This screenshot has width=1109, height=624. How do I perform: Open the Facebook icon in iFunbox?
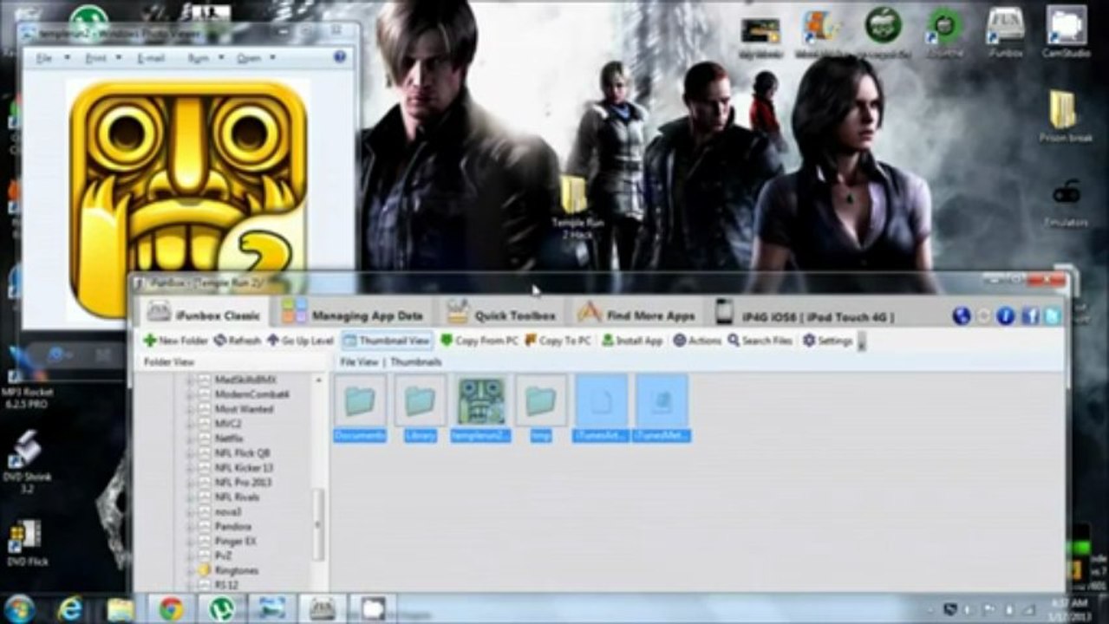click(x=1030, y=315)
